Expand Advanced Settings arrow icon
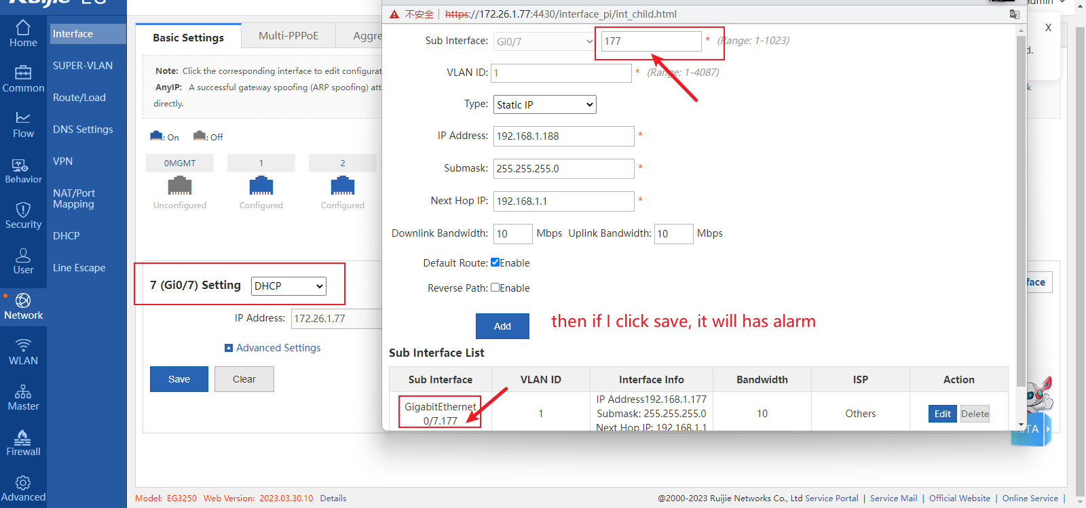Viewport: 1086px width, 508px height. point(229,348)
